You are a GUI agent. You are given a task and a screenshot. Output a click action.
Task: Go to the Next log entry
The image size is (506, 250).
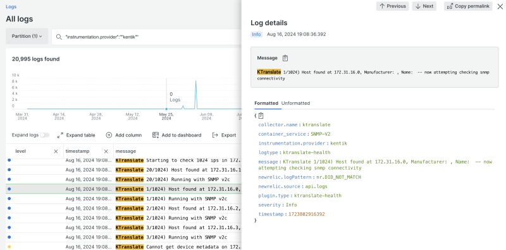tap(424, 6)
